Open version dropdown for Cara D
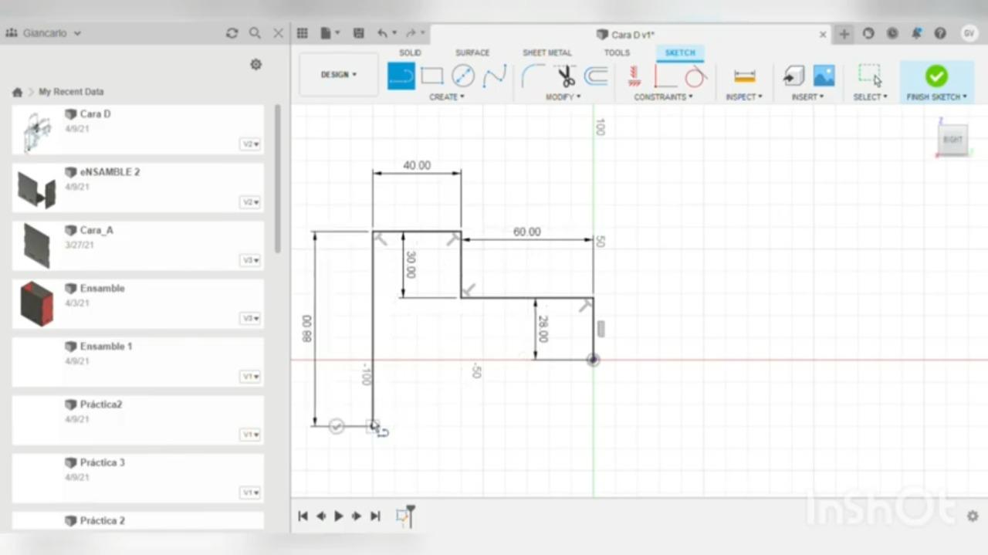 [250, 144]
